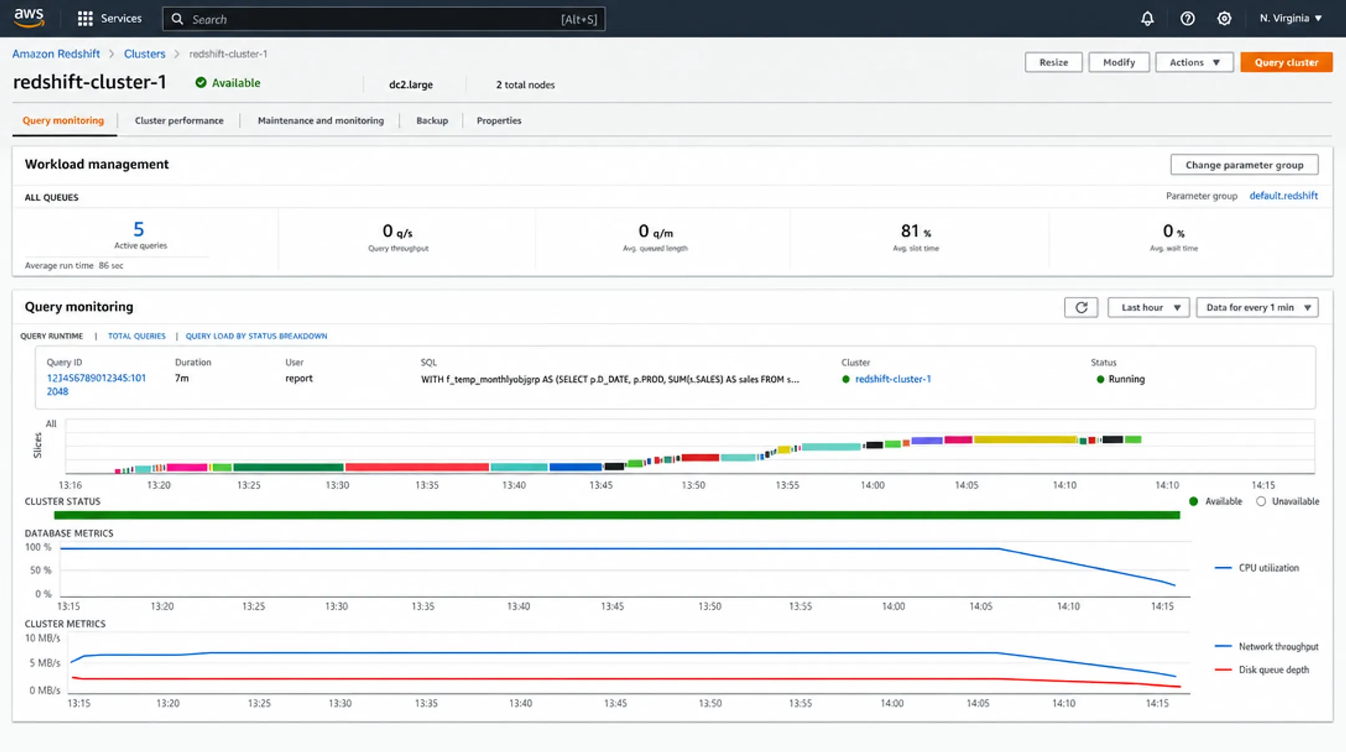1346x752 pixels.
Task: Click the 81 % Avg. slot time value
Action: click(x=915, y=231)
